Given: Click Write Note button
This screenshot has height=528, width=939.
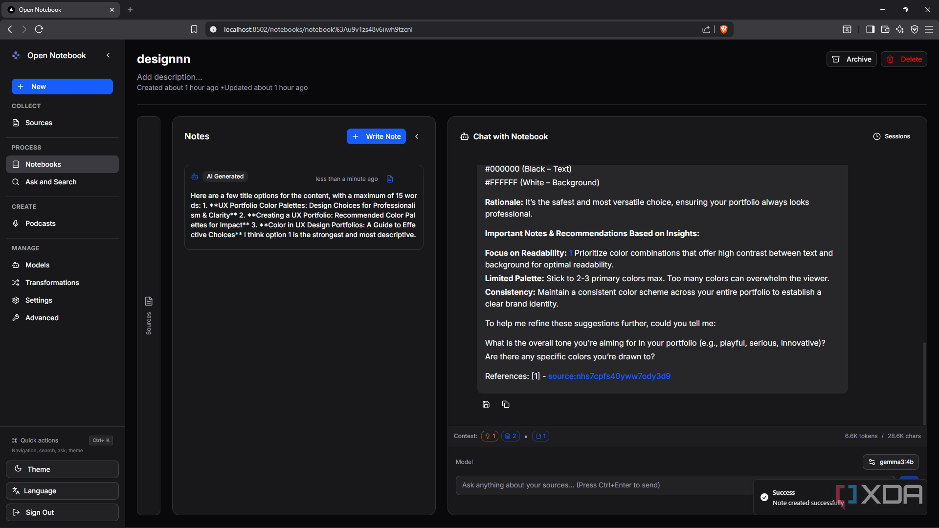Looking at the screenshot, I should coord(376,136).
